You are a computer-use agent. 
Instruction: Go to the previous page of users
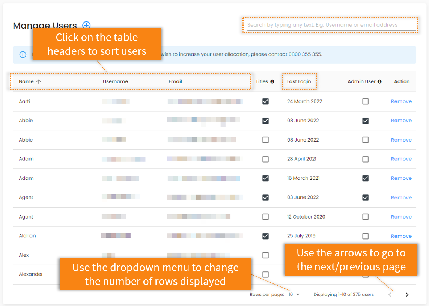[390, 295]
